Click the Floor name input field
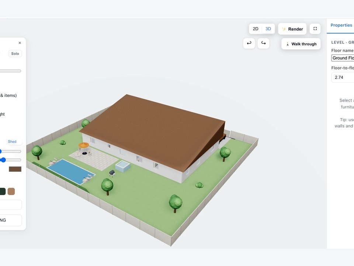Image resolution: width=354 pixels, height=266 pixels. click(x=343, y=58)
